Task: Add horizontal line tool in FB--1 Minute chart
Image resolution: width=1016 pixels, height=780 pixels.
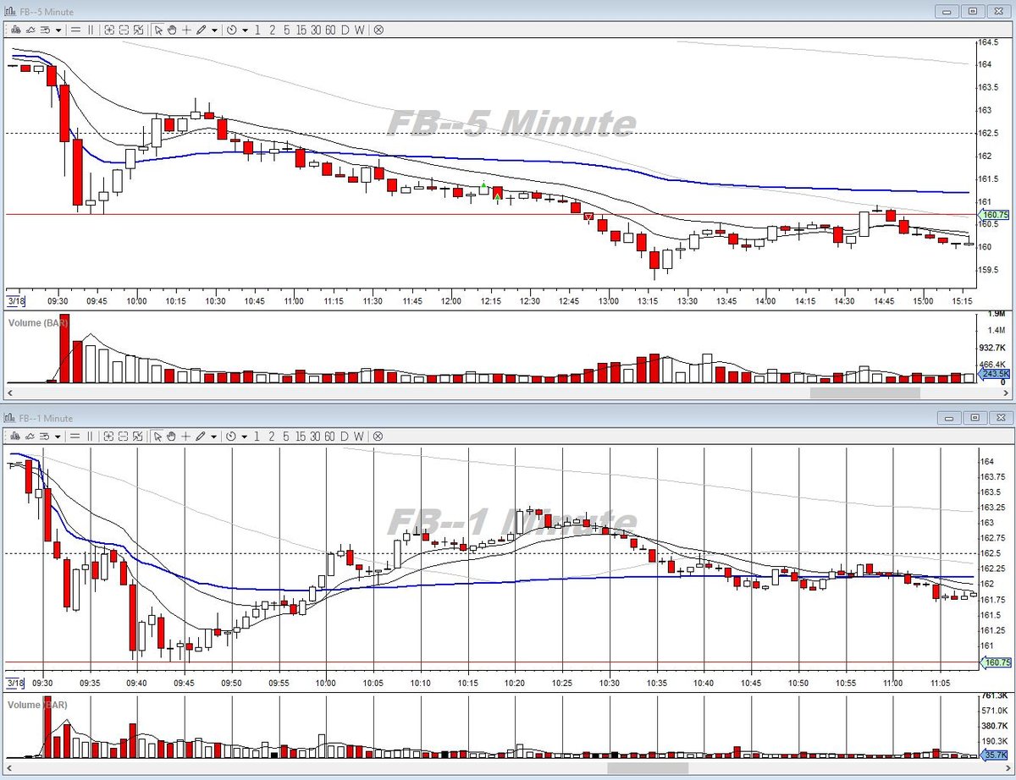Action: pos(75,437)
